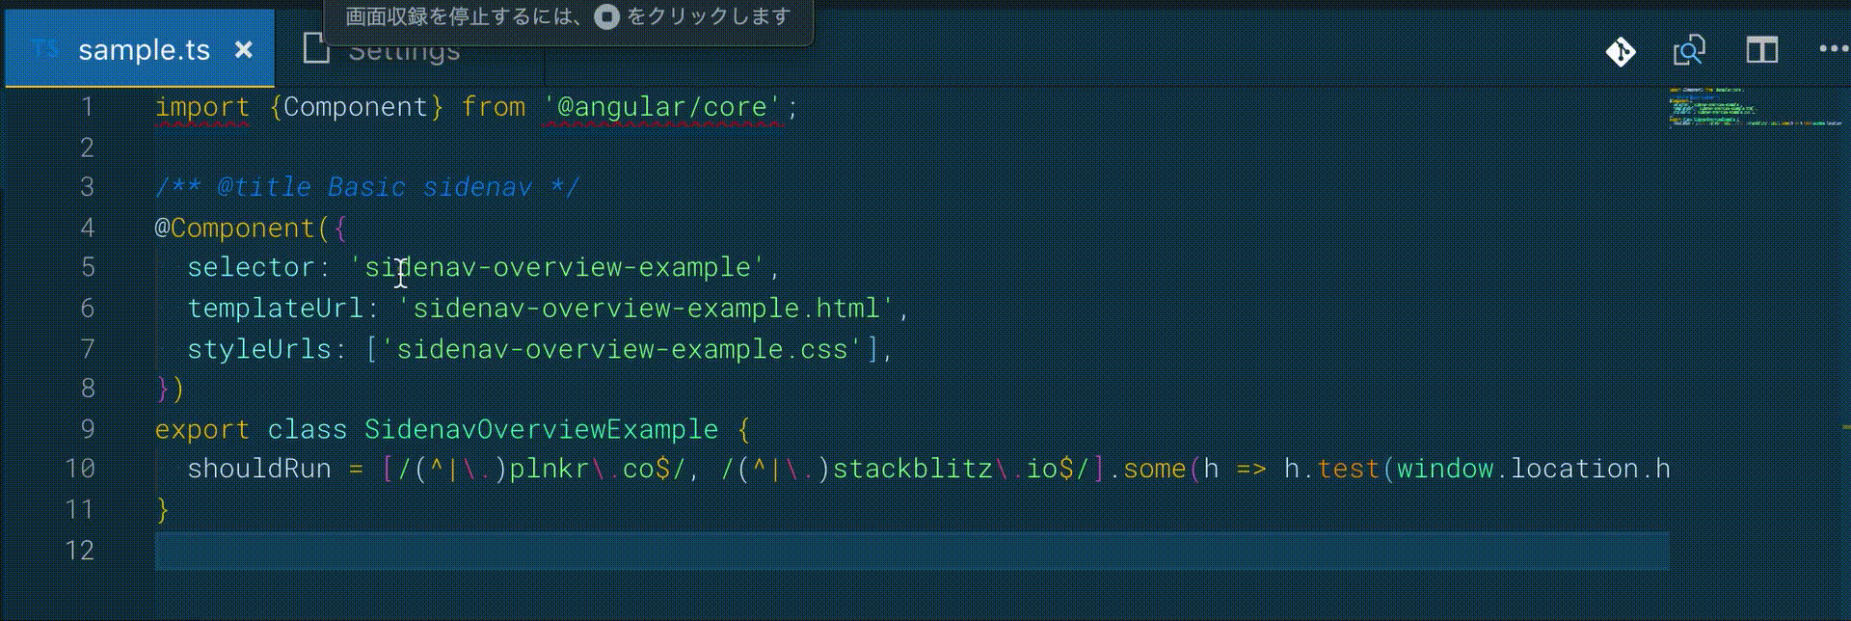Switch to the sample.ts tab
Viewport: 1851px width, 621px height.
140,49
